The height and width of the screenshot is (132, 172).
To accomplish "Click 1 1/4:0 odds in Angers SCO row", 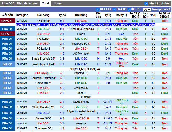I will [108, 118].
